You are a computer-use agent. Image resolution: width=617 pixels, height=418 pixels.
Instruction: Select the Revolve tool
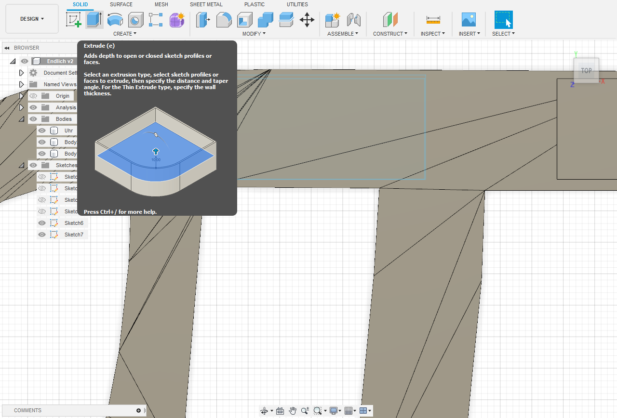click(115, 20)
